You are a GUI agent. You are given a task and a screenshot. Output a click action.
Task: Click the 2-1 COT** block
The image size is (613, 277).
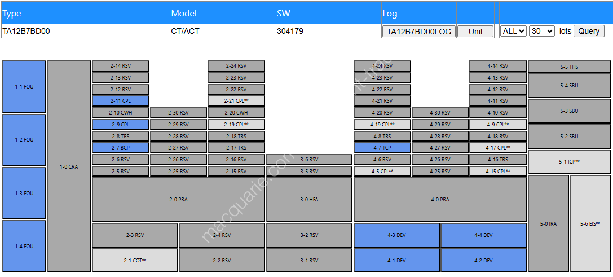pyautogui.click(x=135, y=261)
